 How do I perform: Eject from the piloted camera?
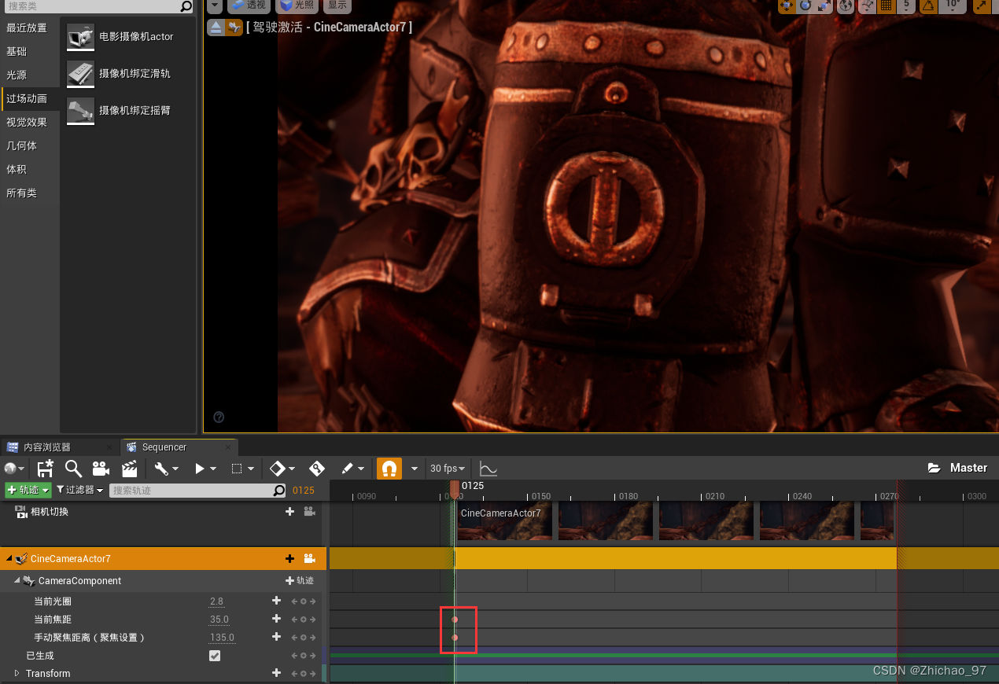(216, 28)
